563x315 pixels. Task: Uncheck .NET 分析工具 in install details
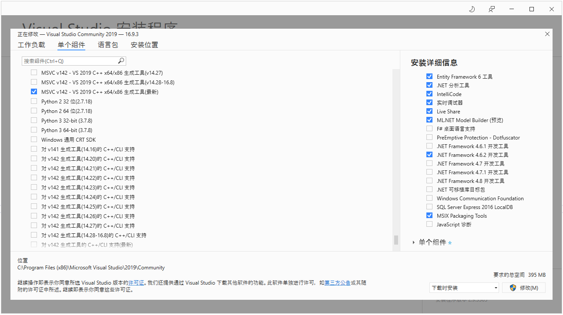pos(429,85)
